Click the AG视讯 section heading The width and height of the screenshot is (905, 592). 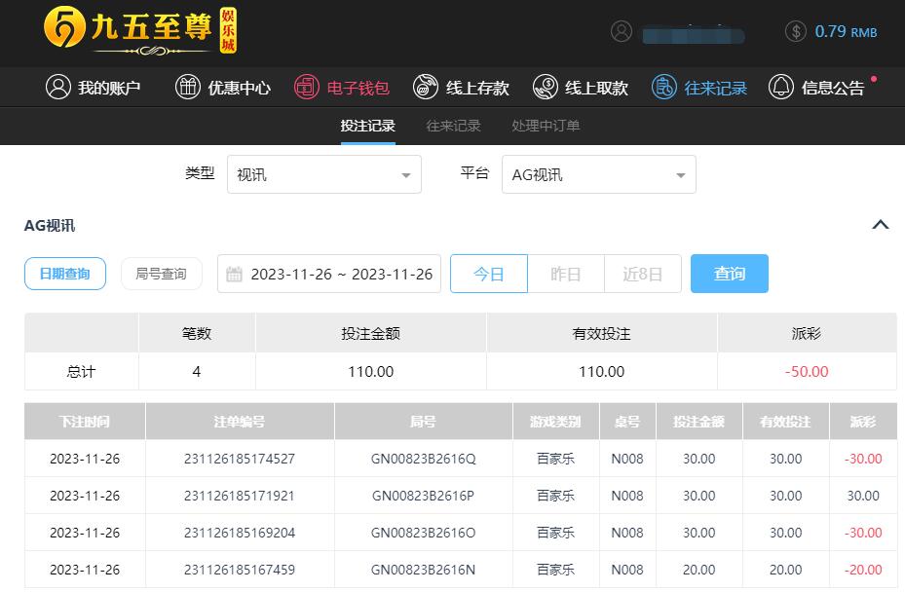[50, 226]
